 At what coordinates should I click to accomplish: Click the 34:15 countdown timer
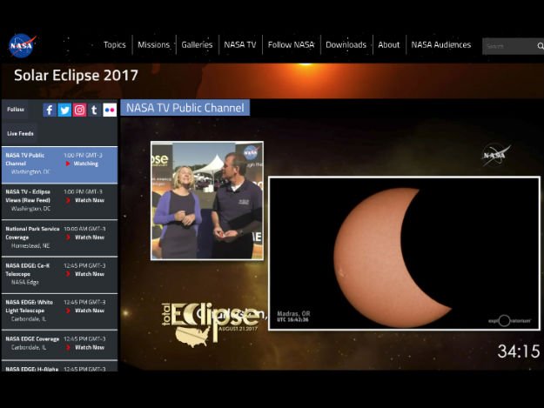pyautogui.click(x=519, y=351)
